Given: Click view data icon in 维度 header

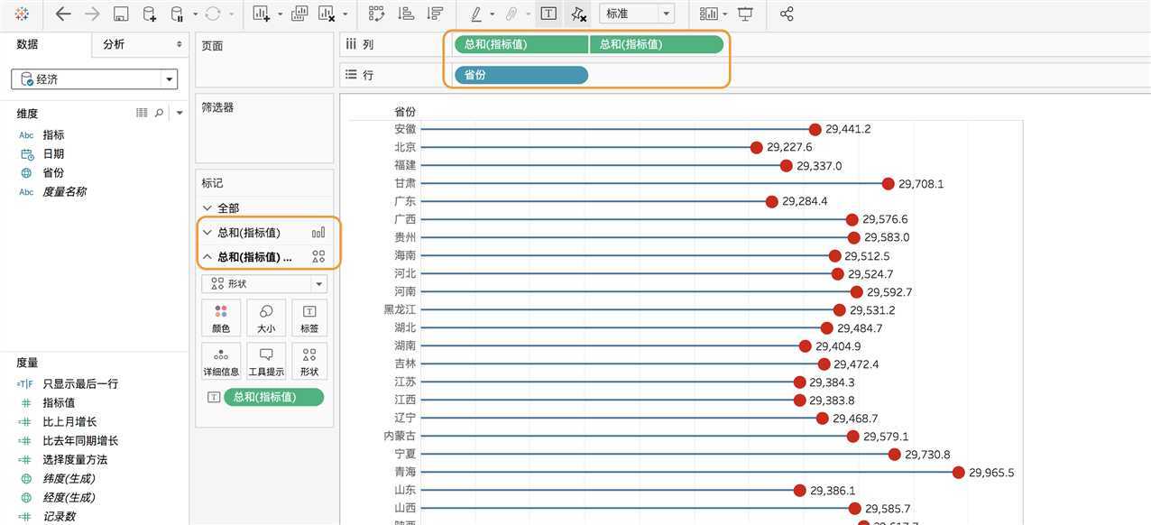Looking at the screenshot, I should click(142, 113).
